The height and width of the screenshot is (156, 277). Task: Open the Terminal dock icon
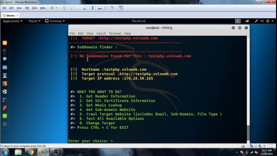pyautogui.click(x=5, y=51)
